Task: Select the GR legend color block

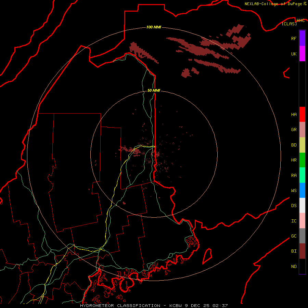Action: coord(302,130)
